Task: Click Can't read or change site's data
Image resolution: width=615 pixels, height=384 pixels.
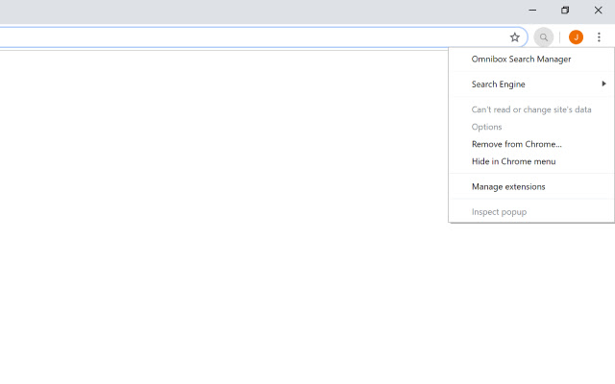Action: click(531, 109)
